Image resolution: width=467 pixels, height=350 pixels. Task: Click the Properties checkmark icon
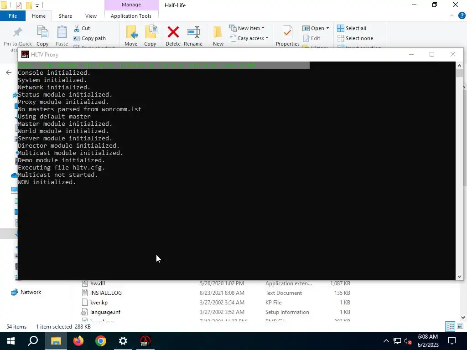(x=287, y=32)
